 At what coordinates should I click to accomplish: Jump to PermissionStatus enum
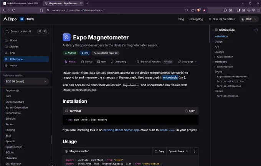227,96
